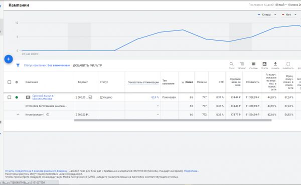301x185 pixels.
Task: Open the Segment icon in table toolbar
Action: 242,64
